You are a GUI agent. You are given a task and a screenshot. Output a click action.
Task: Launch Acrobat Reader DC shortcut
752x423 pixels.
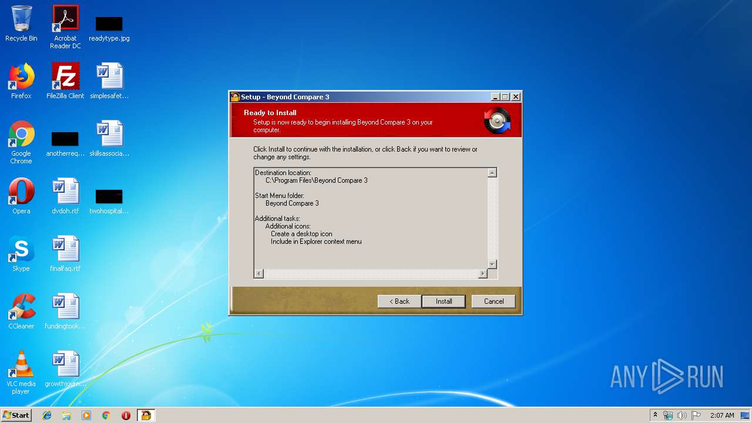click(x=65, y=27)
